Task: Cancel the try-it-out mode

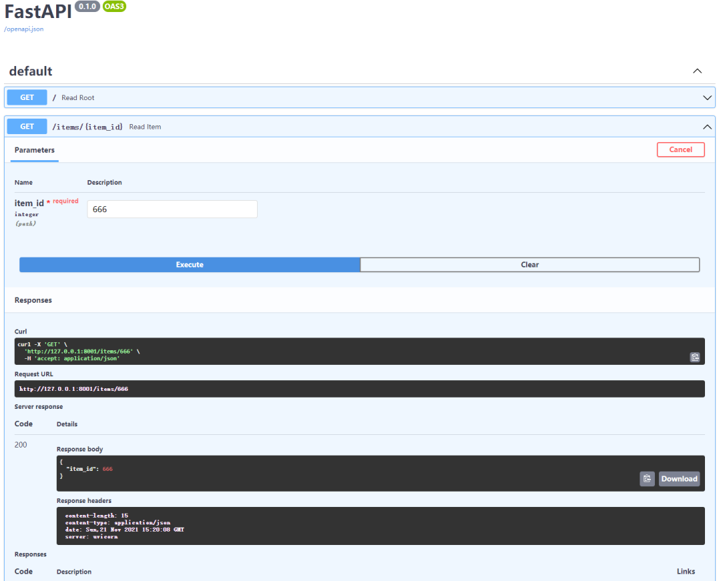Action: coord(680,149)
